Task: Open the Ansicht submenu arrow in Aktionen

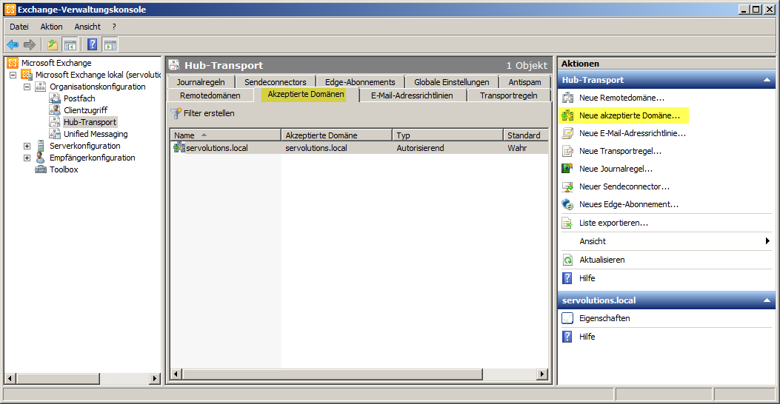Action: pos(767,241)
